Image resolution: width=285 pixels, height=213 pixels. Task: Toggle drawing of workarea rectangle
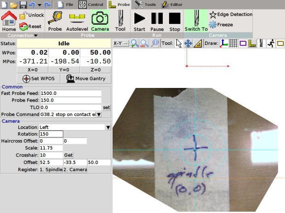click(280, 44)
